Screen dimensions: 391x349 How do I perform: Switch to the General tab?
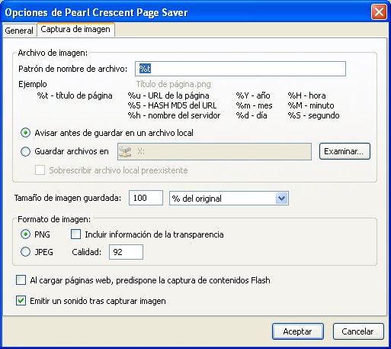[x=19, y=31]
